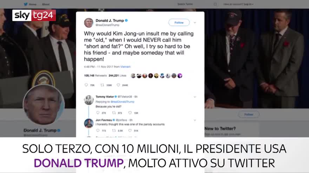Follow Donald J. Trump in tweet
Viewport: 309px width, 173px height.
pos(179,23)
